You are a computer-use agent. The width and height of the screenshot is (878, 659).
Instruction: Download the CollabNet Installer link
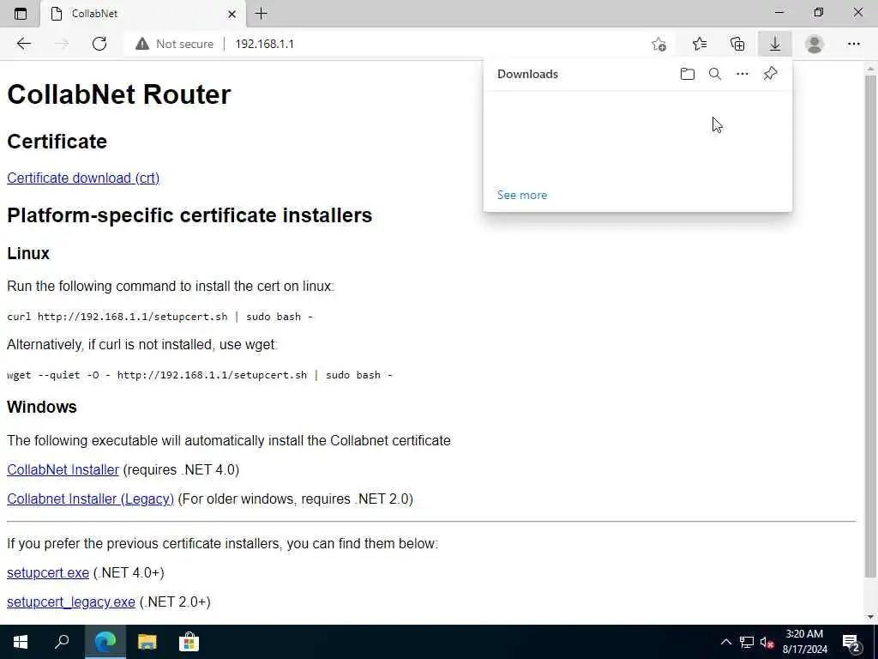[63, 469]
